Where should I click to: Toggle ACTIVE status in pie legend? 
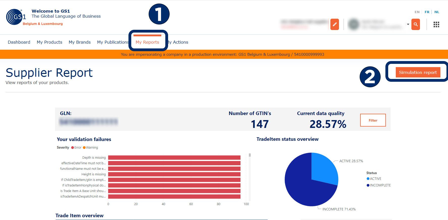pyautogui.click(x=368, y=179)
